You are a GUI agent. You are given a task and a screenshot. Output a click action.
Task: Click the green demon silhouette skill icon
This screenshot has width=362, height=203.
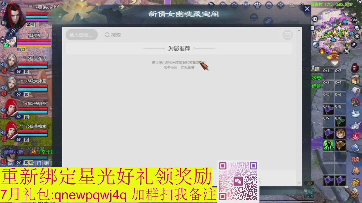pyautogui.click(x=329, y=145)
